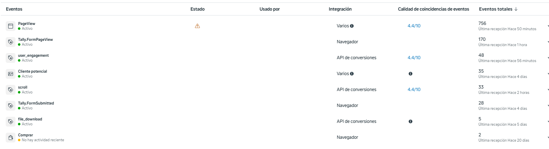Click the Cliente potencial contact card icon
The width and height of the screenshot is (549, 149).
tap(11, 74)
